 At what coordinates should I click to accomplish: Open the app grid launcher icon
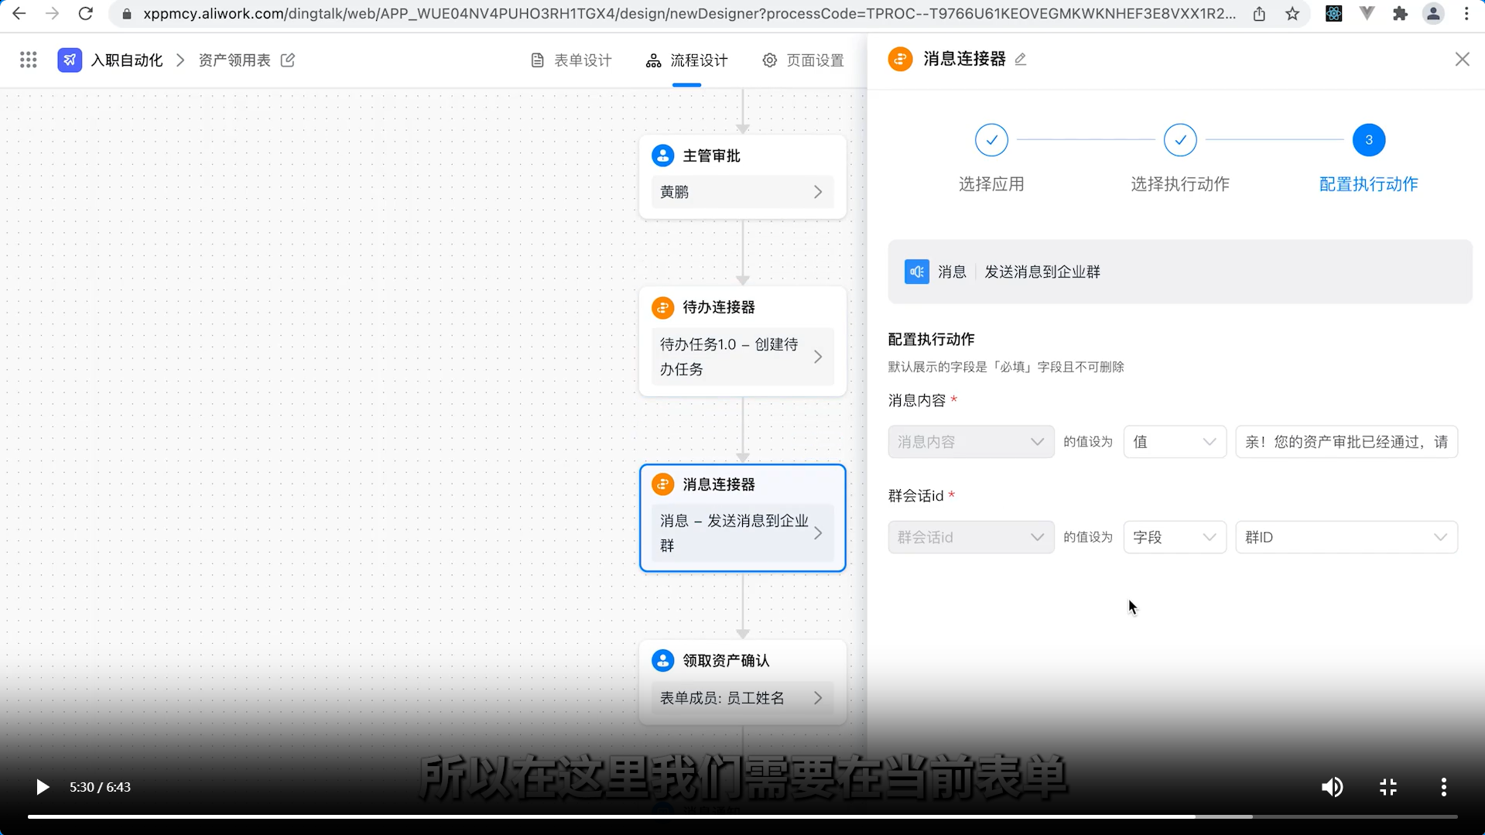pyautogui.click(x=29, y=60)
